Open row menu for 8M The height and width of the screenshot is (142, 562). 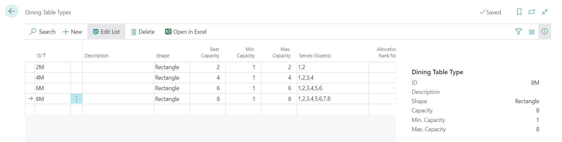point(77,99)
